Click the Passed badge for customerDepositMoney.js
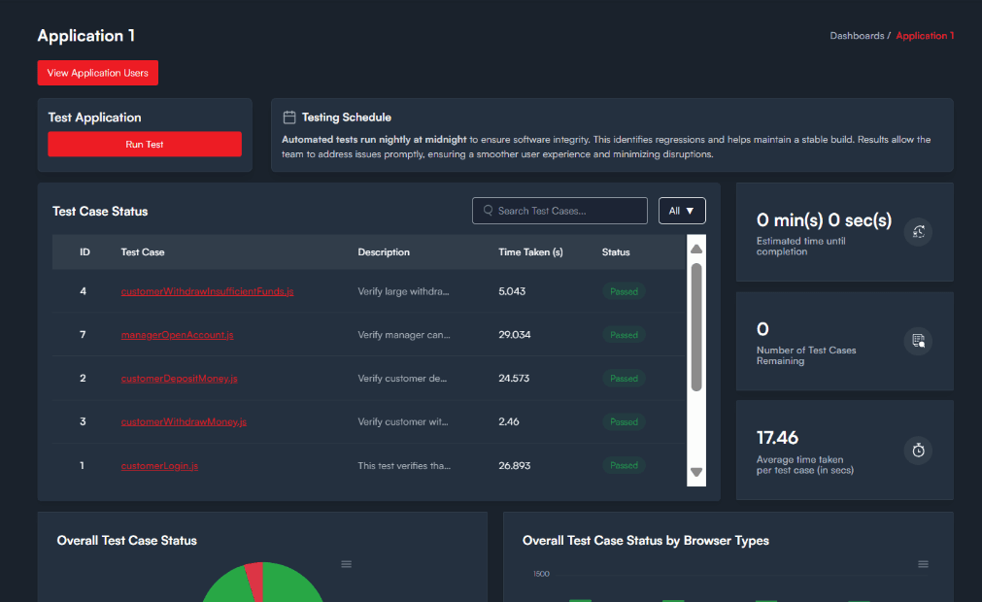The height and width of the screenshot is (602, 982). coord(624,379)
